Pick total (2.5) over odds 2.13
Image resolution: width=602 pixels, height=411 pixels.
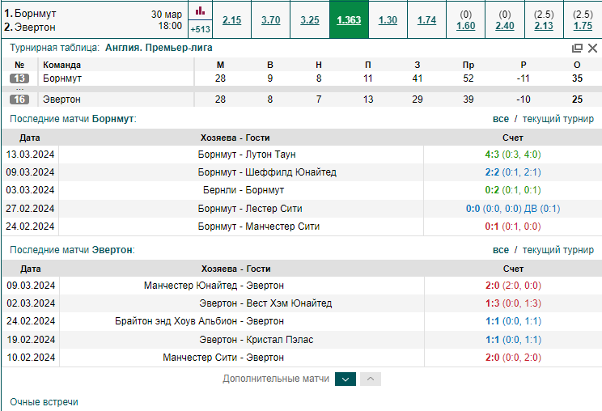(544, 26)
